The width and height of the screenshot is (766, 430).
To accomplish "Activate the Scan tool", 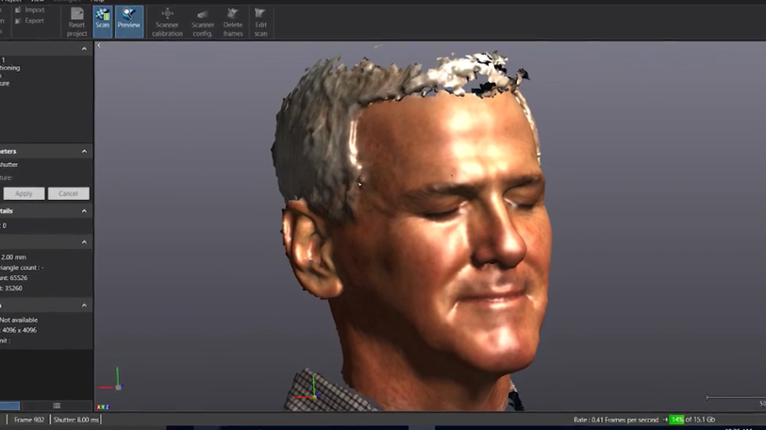I will (103, 22).
